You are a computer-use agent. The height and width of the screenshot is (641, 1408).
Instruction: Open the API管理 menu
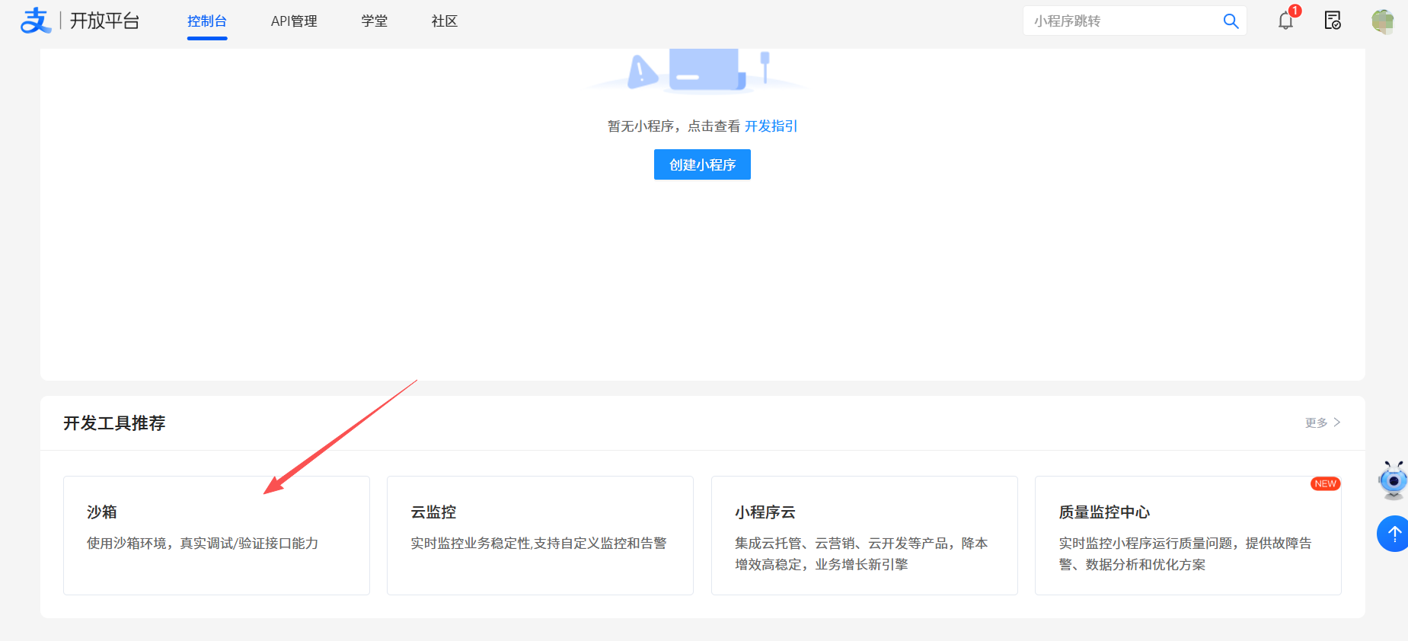point(294,21)
